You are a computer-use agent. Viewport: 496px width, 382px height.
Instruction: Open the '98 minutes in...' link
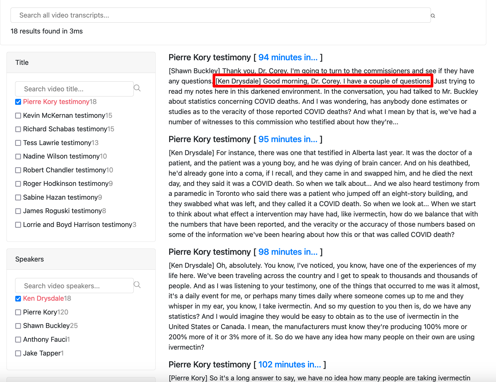pyautogui.click(x=288, y=252)
